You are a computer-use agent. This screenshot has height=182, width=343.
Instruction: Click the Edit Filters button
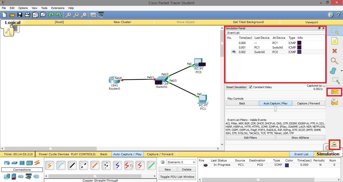(250, 138)
